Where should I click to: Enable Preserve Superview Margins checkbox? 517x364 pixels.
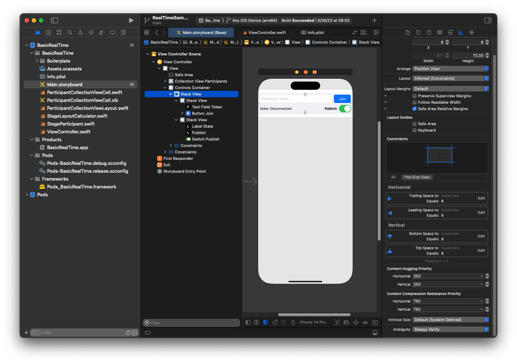(x=415, y=96)
